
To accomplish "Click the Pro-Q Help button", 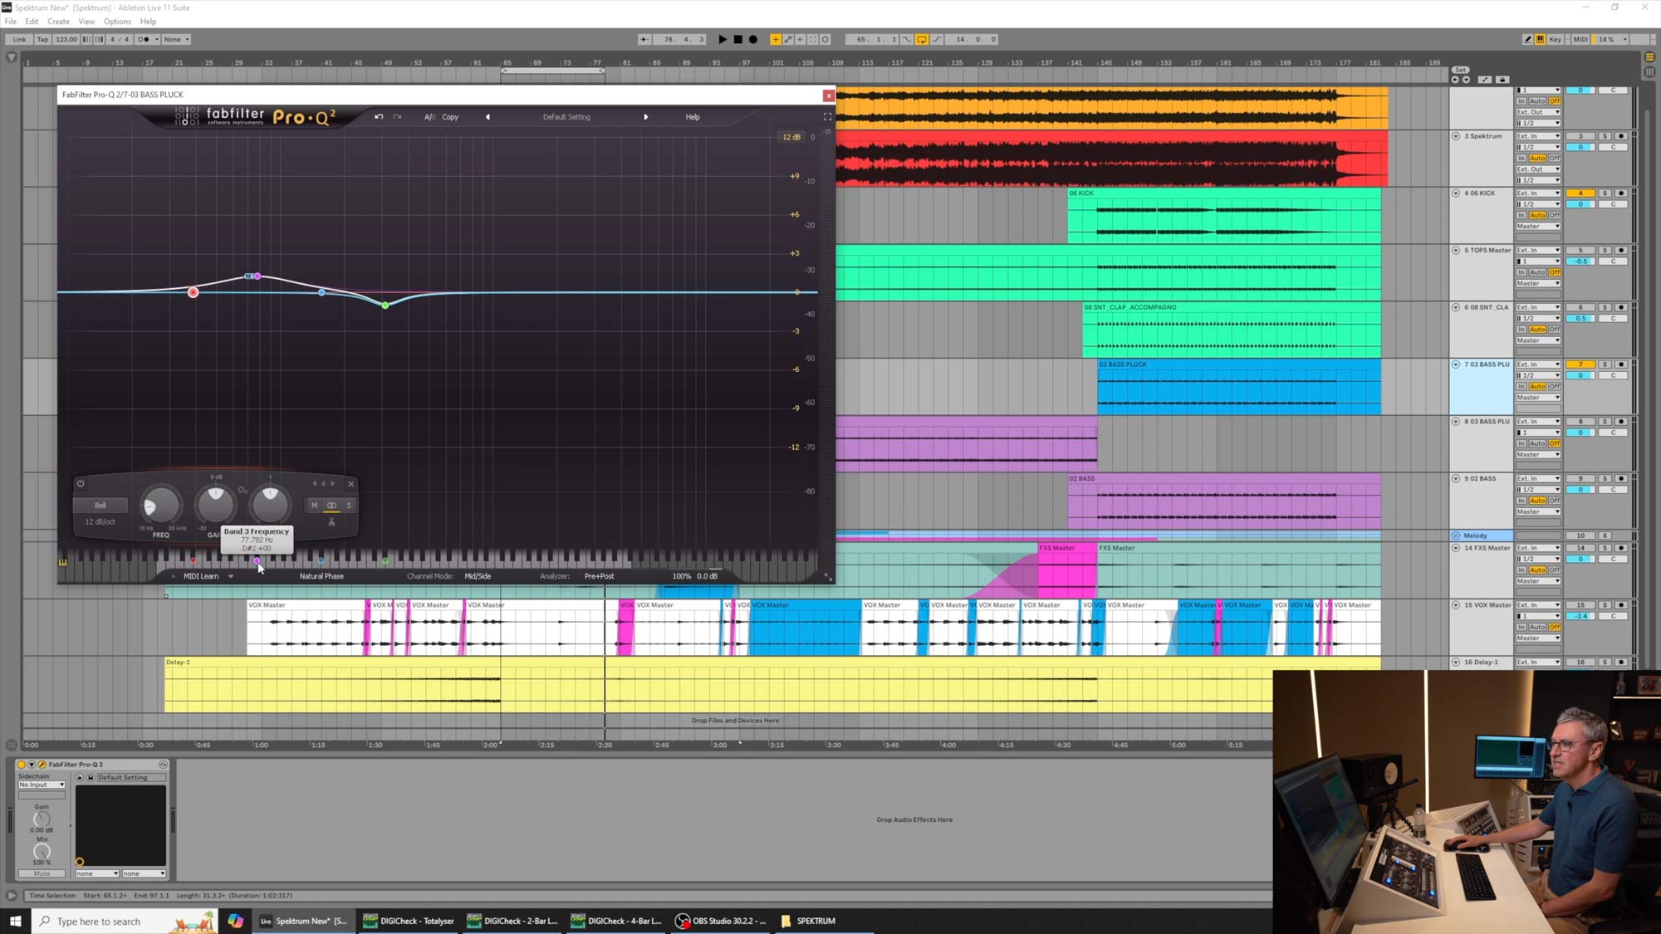I will (692, 117).
